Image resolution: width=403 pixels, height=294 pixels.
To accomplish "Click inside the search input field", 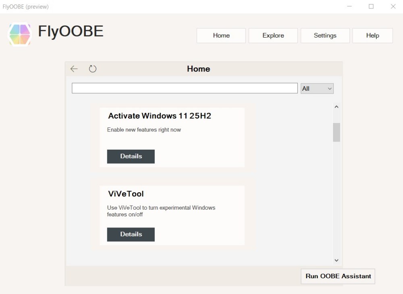I will [x=184, y=88].
